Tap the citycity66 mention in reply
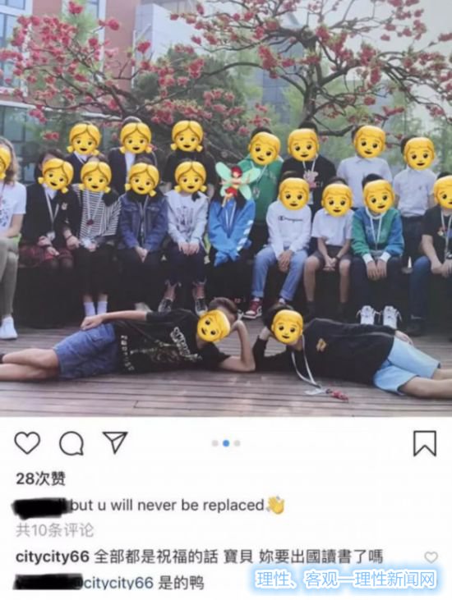Image resolution: width=452 pixels, height=600 pixels. coord(118,583)
